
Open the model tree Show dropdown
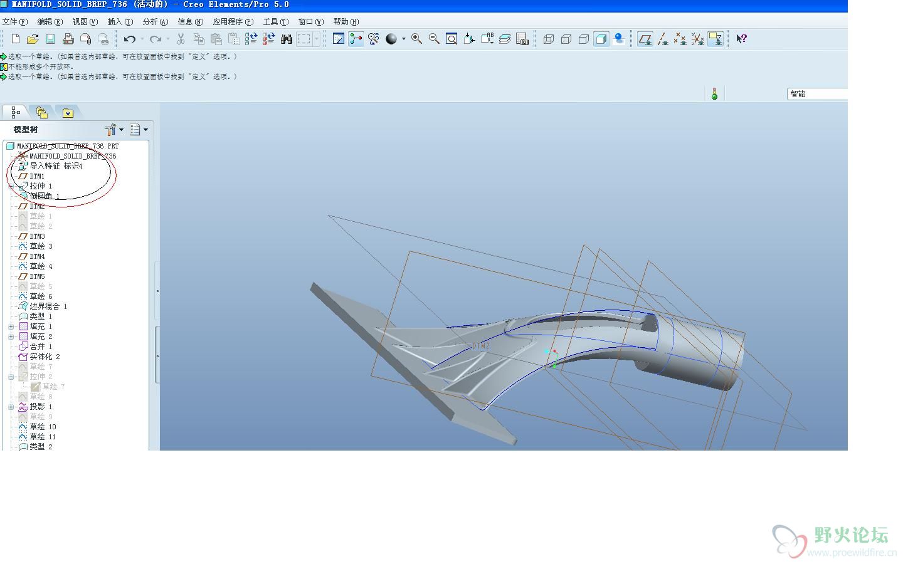[139, 130]
